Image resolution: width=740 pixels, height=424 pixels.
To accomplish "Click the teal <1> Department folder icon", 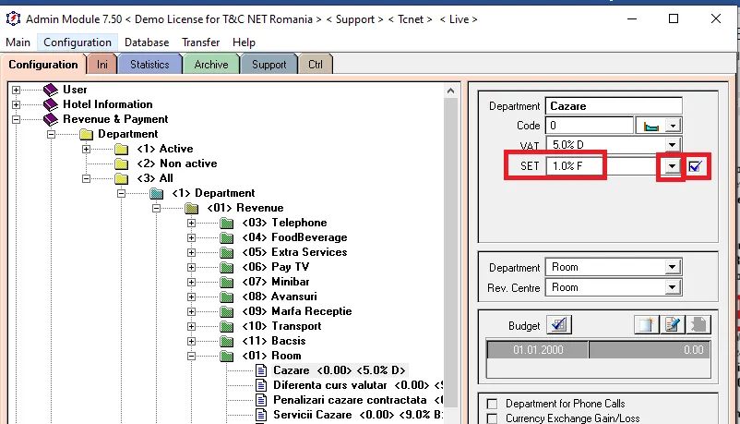I will click(x=156, y=193).
